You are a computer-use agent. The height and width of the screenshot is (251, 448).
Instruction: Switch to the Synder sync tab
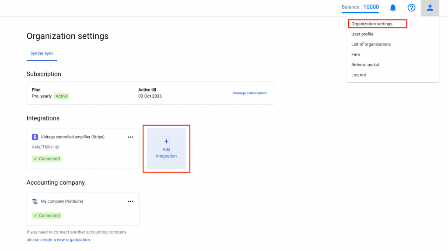(42, 53)
